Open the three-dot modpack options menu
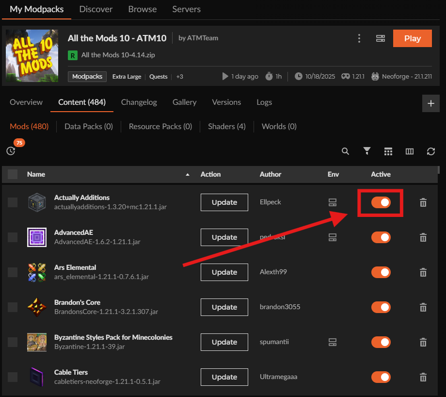The image size is (446, 397). pos(359,38)
